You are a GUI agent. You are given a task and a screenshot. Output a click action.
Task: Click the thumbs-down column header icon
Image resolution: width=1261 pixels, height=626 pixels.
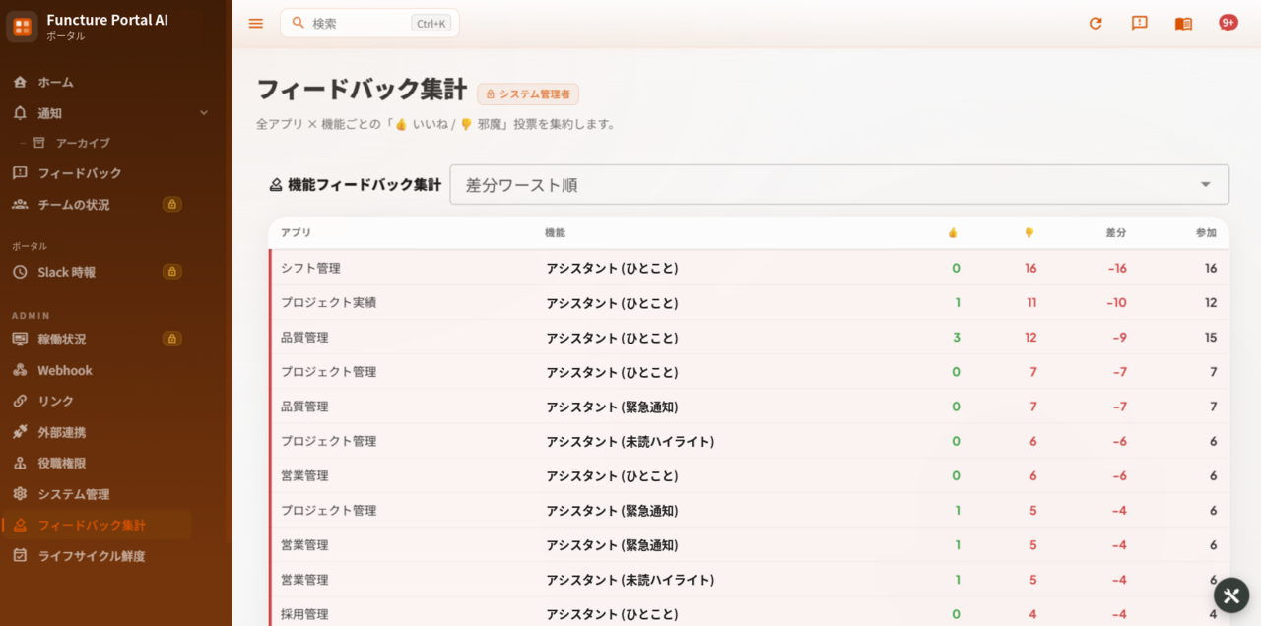click(1029, 233)
